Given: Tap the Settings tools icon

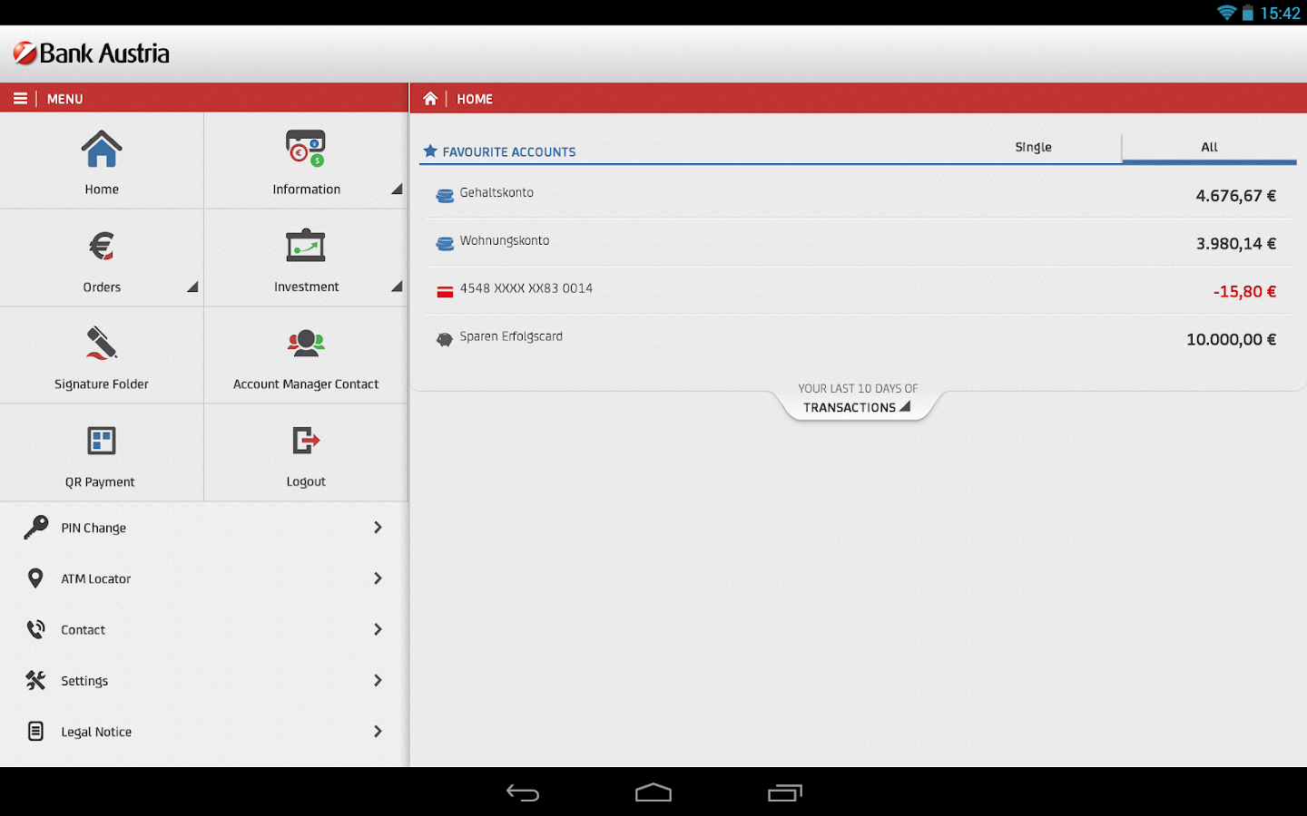Looking at the screenshot, I should 35,680.
